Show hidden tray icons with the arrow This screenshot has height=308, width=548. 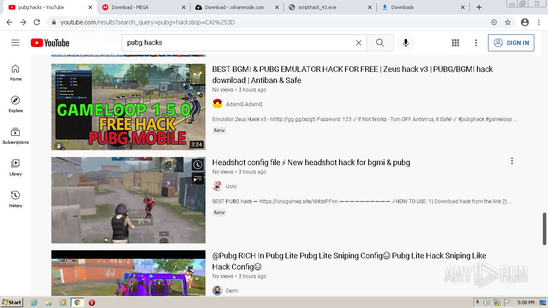click(x=477, y=302)
